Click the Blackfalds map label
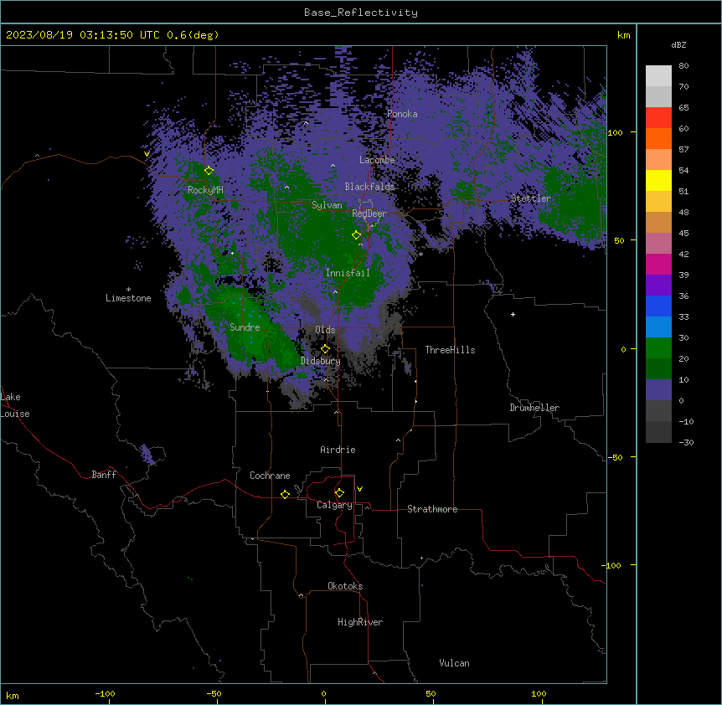 tap(369, 187)
